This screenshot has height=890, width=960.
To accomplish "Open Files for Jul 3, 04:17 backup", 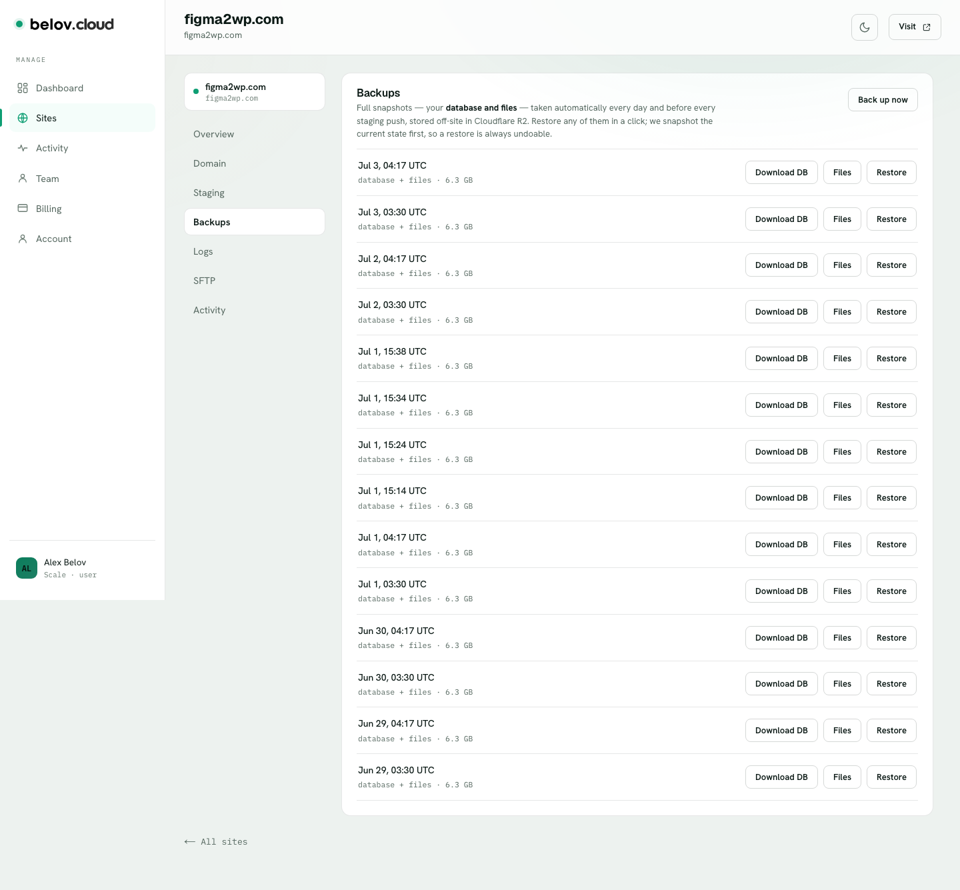I will click(842, 173).
